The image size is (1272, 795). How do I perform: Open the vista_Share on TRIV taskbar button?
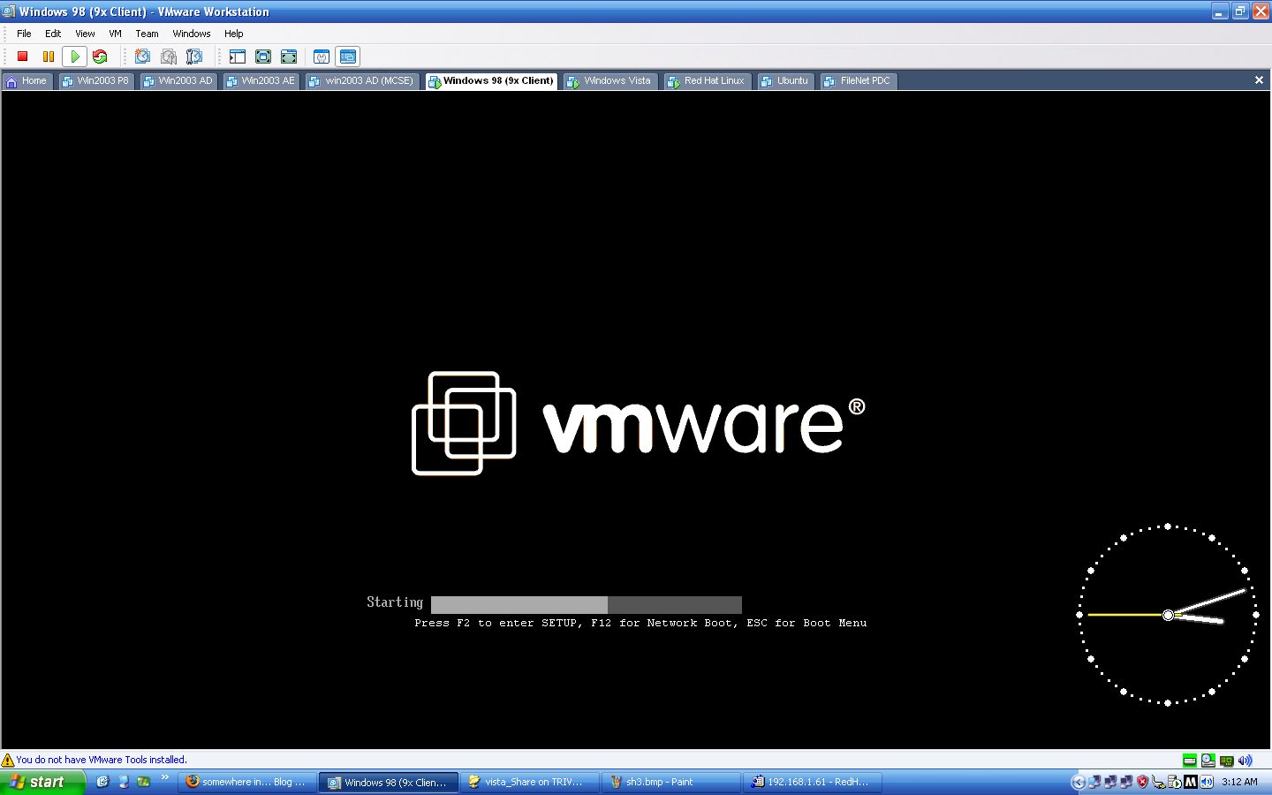click(x=530, y=782)
